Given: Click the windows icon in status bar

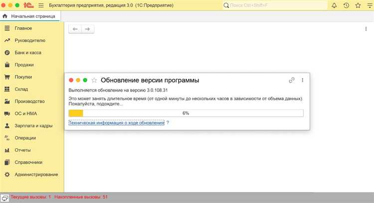Looking at the screenshot, I should coord(4,198).
